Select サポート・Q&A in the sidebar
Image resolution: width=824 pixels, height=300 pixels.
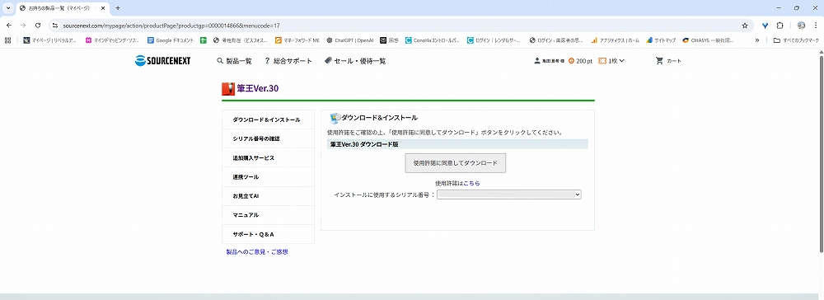tap(268, 234)
